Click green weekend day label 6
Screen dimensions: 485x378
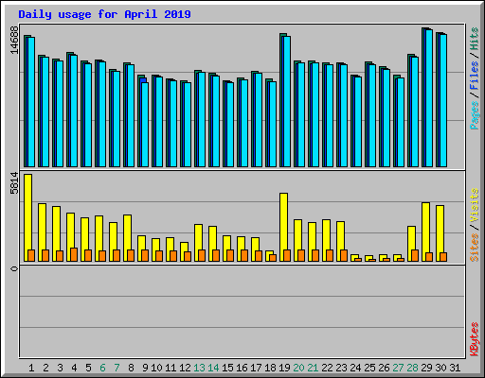pyautogui.click(x=102, y=368)
